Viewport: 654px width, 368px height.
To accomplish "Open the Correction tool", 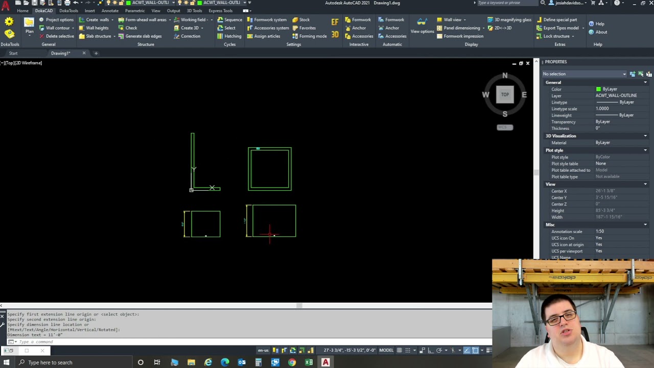I will tap(187, 36).
